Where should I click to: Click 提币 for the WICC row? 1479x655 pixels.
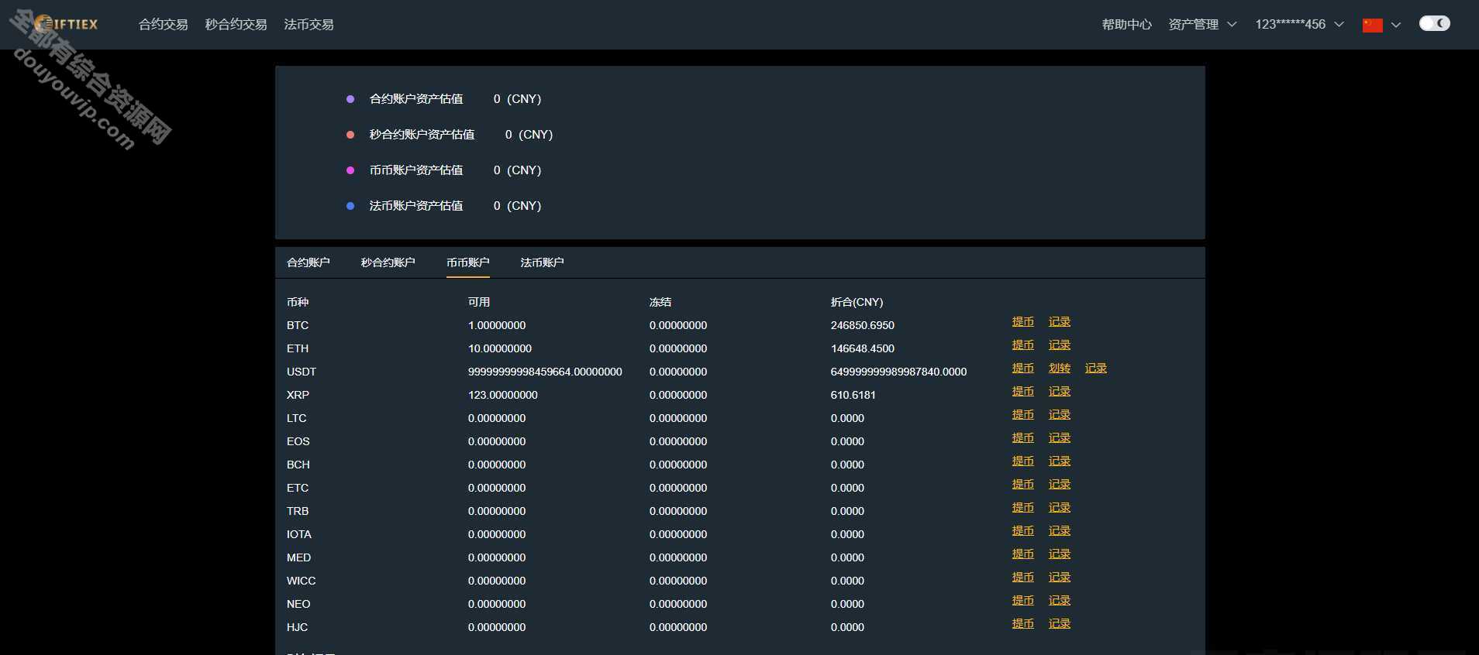(1022, 577)
